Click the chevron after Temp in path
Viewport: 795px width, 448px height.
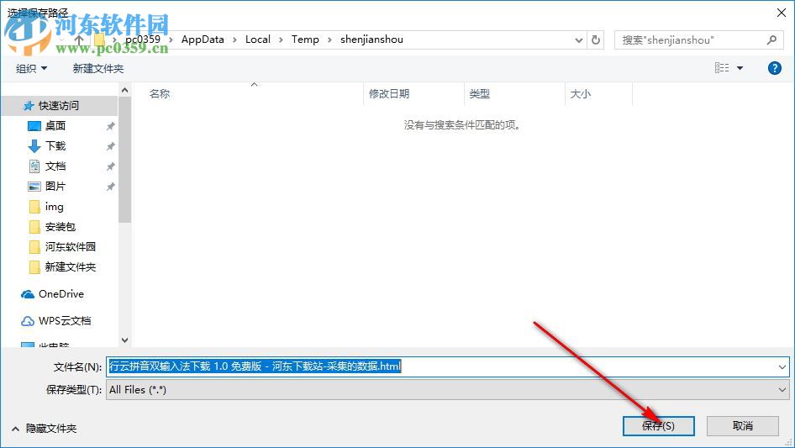(x=329, y=40)
